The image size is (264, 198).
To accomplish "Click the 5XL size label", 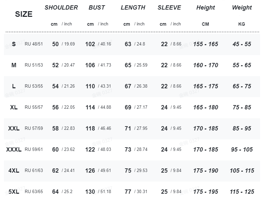I will coord(14,192).
